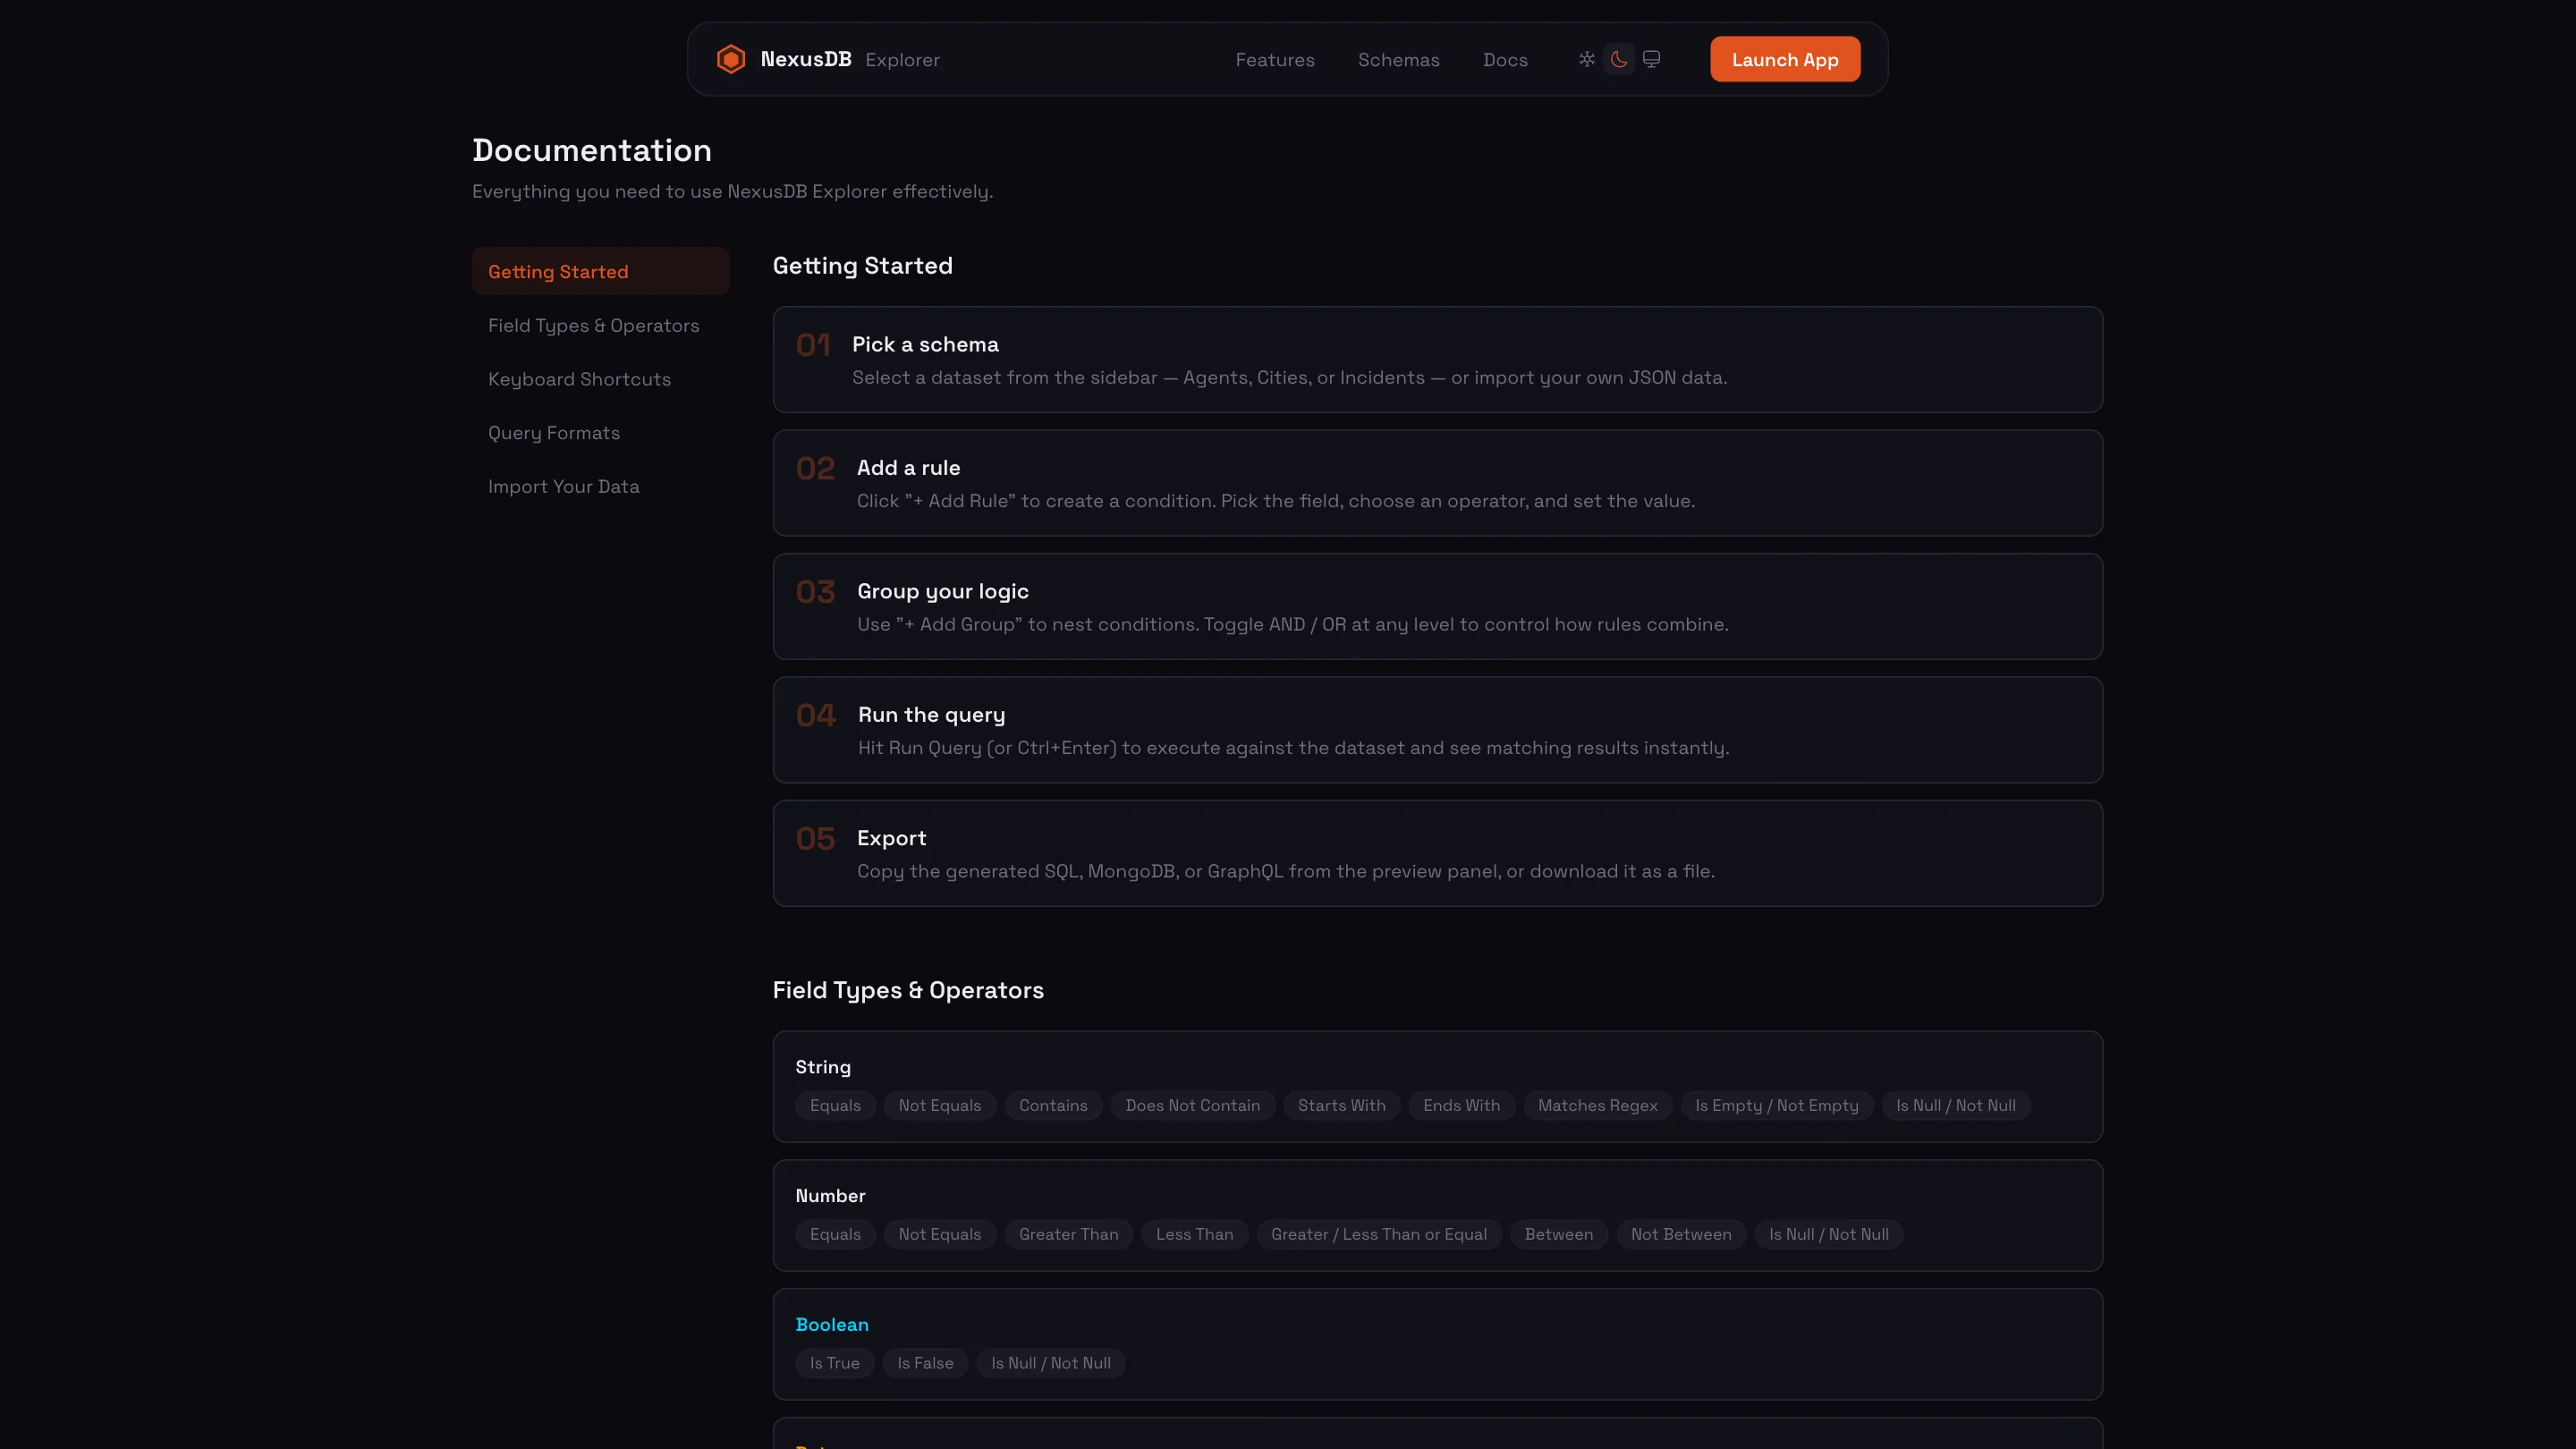Viewport: 2576px width, 1449px height.
Task: Select Getting Started in sidebar
Action: [x=601, y=271]
